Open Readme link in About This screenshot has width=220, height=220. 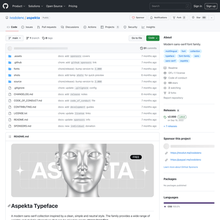pyautogui.click(x=171, y=68)
